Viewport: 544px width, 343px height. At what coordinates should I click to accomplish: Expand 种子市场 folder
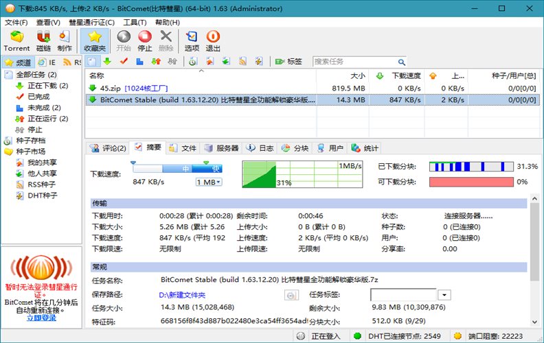pyautogui.click(x=30, y=152)
